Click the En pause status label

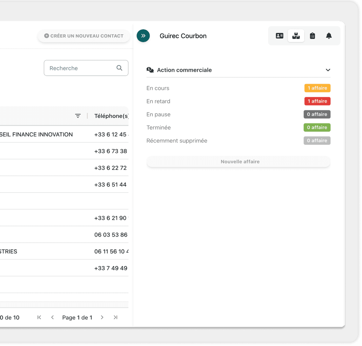click(x=159, y=115)
